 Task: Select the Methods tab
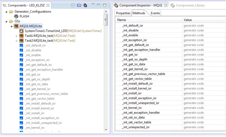pyautogui.click(x=139, y=13)
